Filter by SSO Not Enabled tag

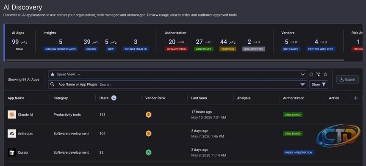[x=136, y=49]
